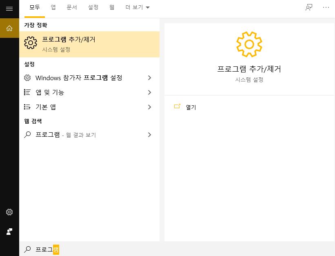
Task: Click magnifier icon beside 프로그램 web result
Action: [x=27, y=135]
